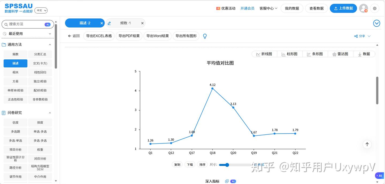Select the 单样本t检验 method
Image resolution: width=385 pixels, height=184 pixels.
[16, 91]
